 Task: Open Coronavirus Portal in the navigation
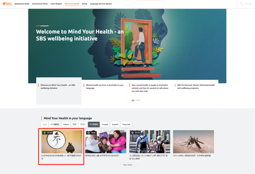[x=40, y=4]
